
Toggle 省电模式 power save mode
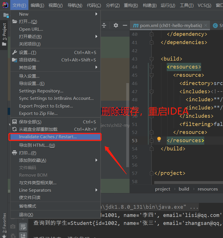55,206
